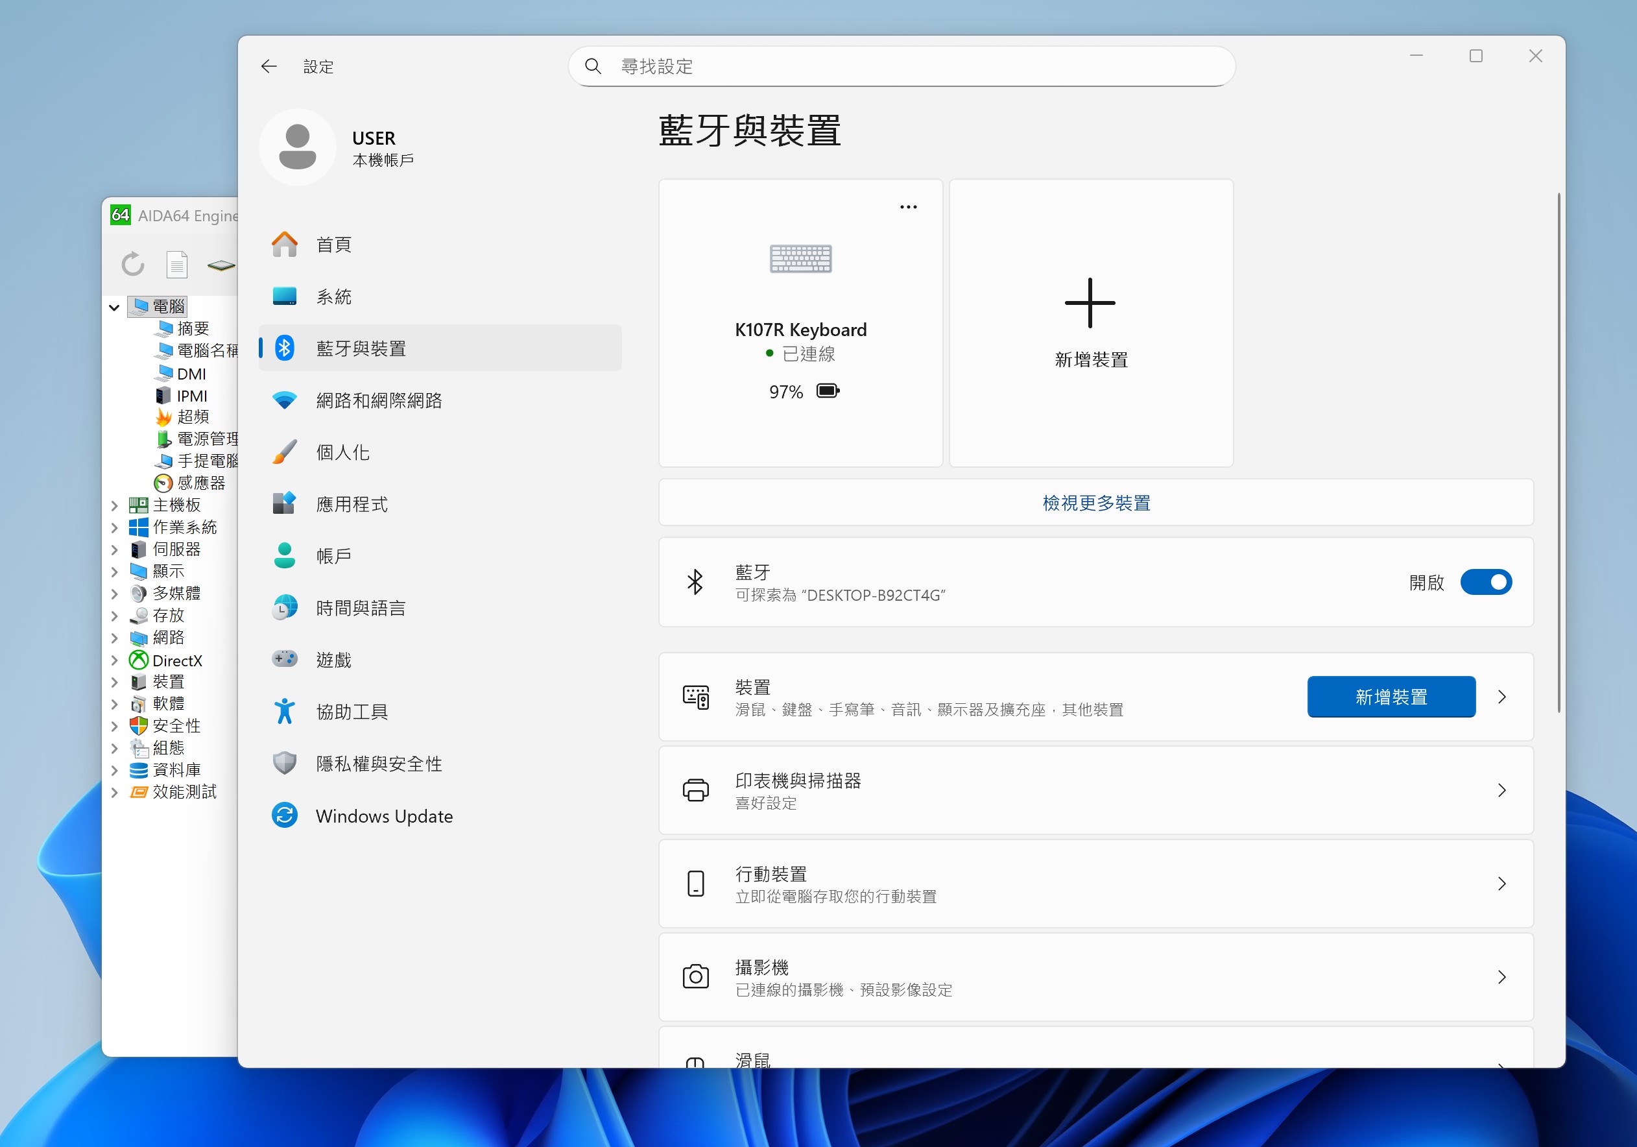Open Windows Update in sidebar
The width and height of the screenshot is (1637, 1147).
383,815
